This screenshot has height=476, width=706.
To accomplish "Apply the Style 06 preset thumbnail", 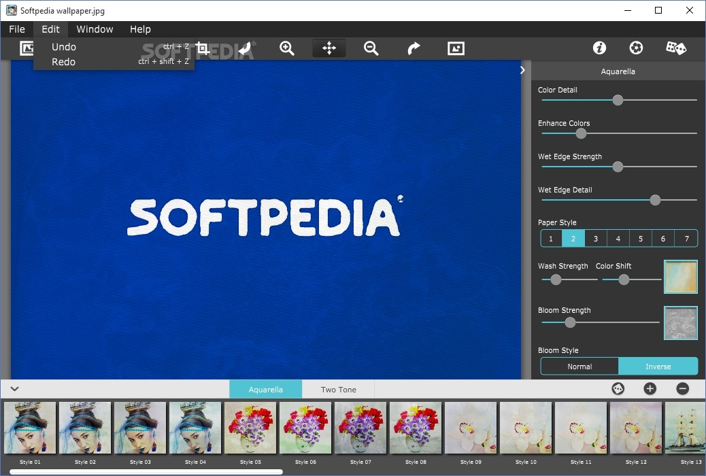I will tap(305, 428).
